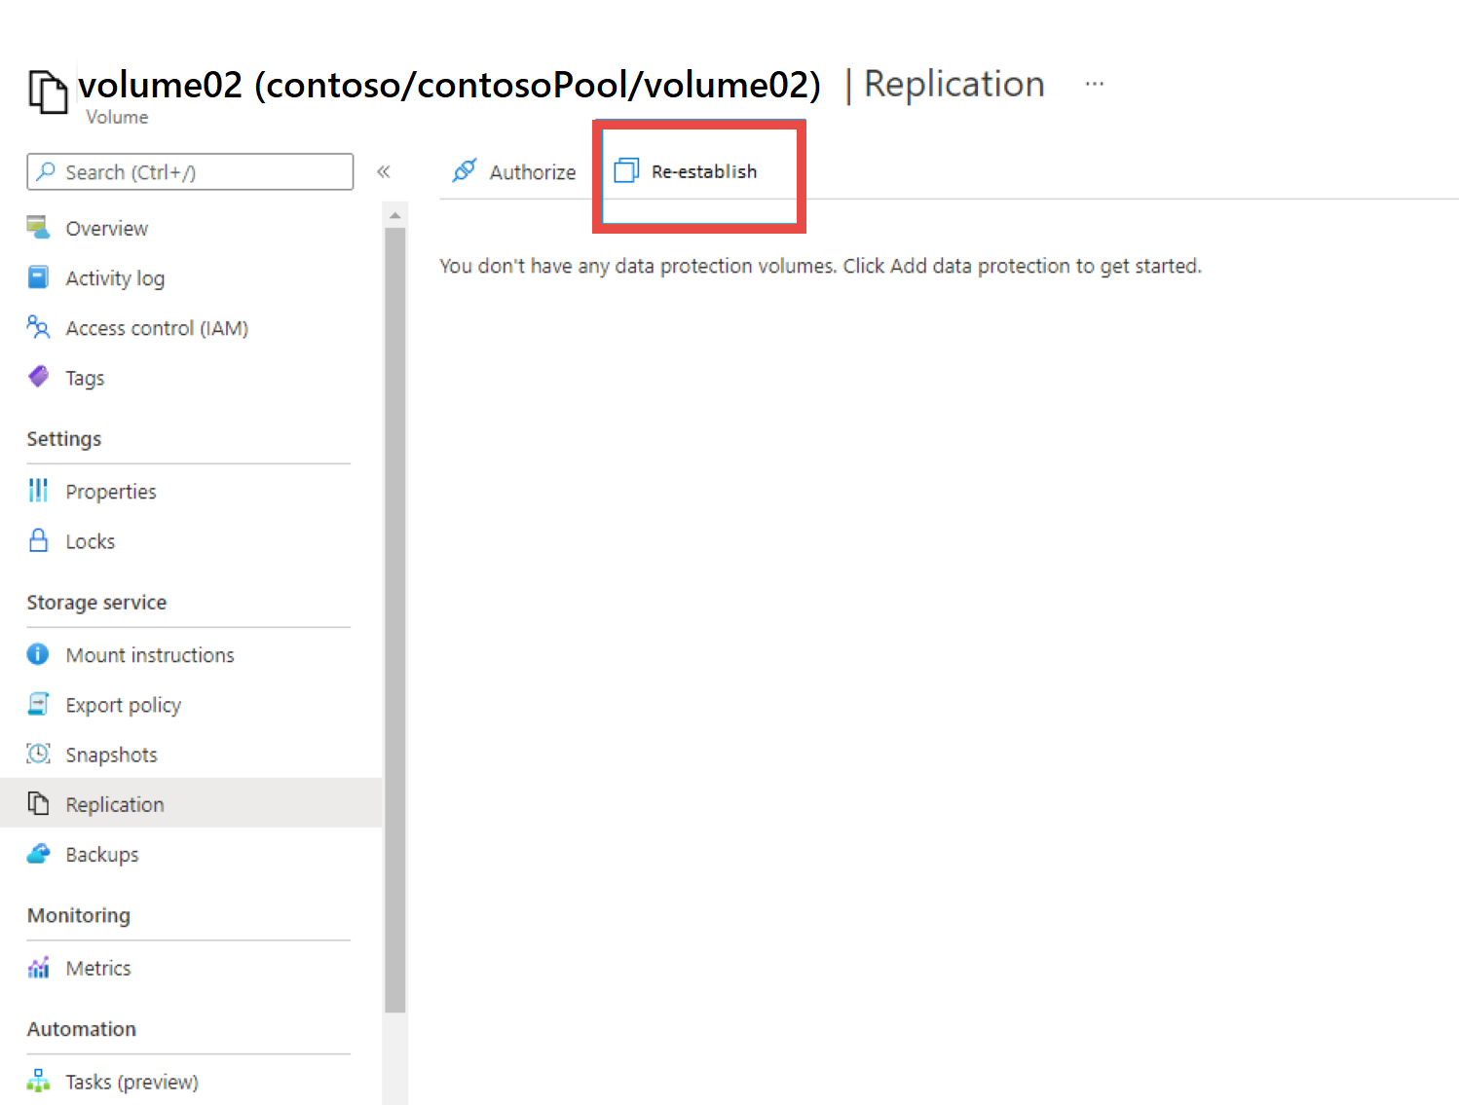Viewport: 1459px width, 1105px height.
Task: Open the Overview icon in sidebar
Action: click(38, 228)
